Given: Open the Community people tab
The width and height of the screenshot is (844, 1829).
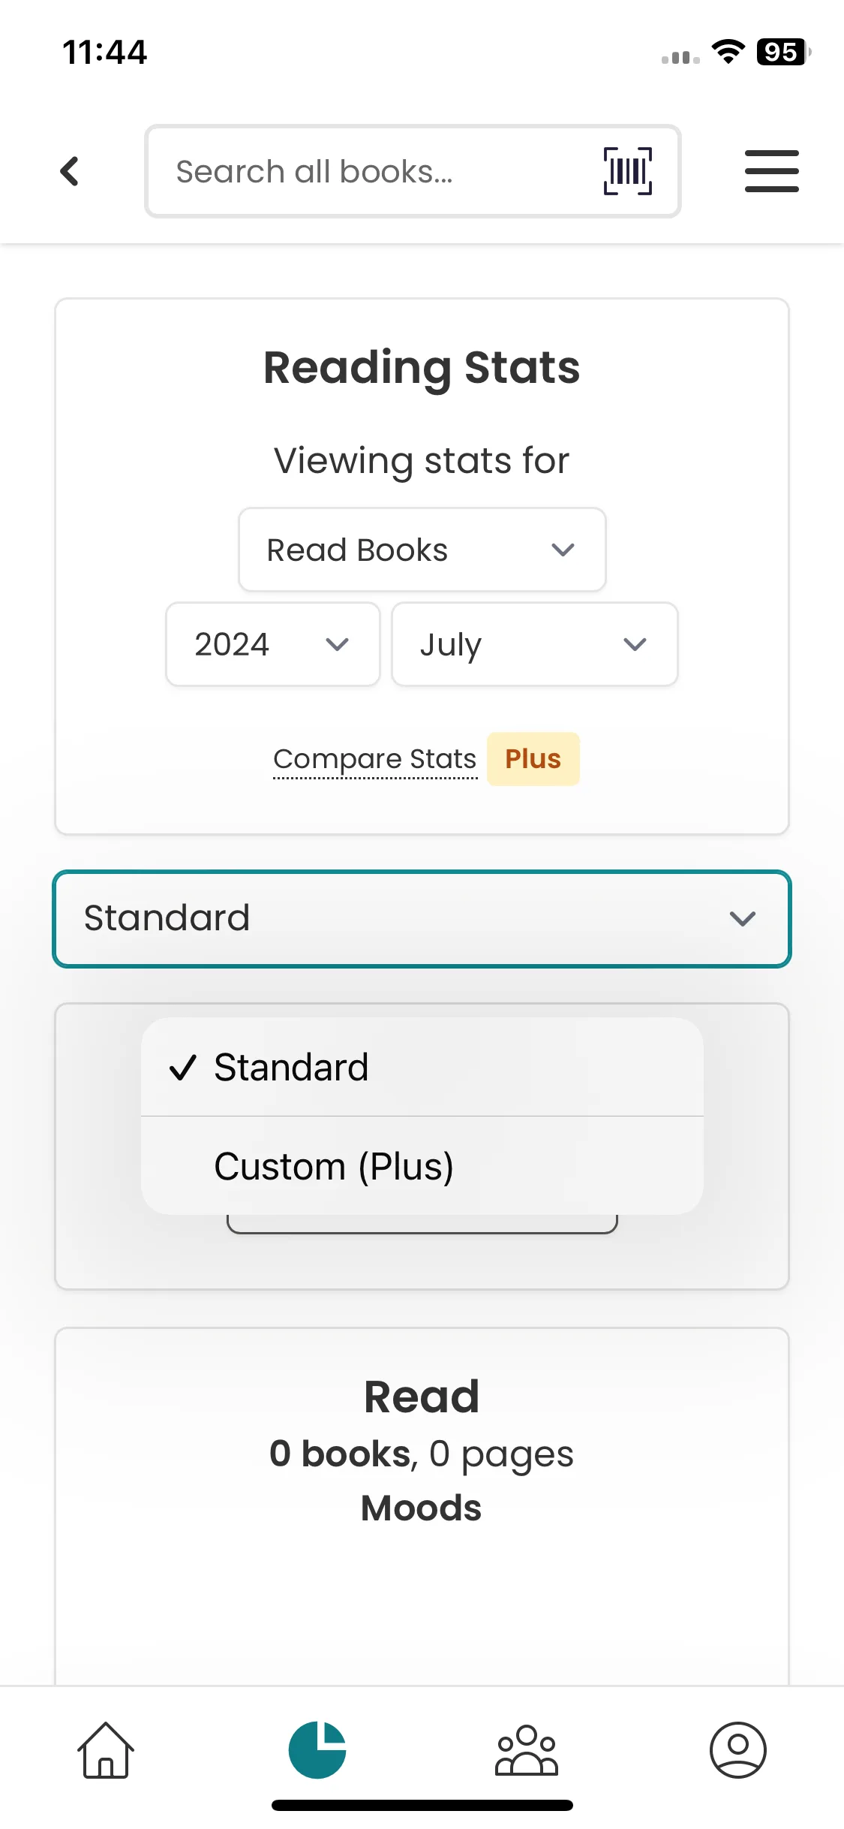Looking at the screenshot, I should click(x=527, y=1749).
